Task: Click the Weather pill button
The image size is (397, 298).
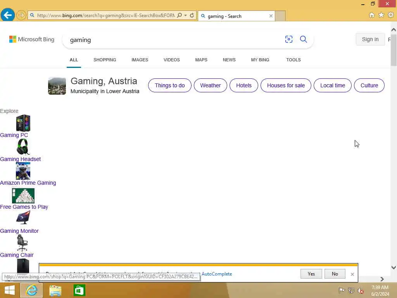Action: tap(211, 85)
